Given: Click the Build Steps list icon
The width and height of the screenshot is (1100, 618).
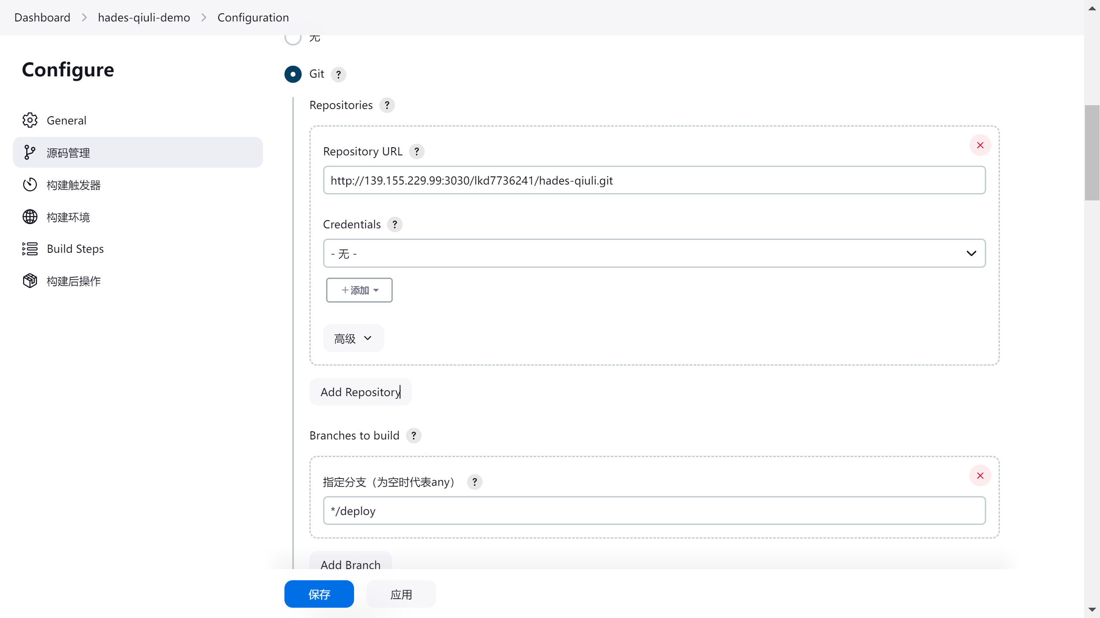Looking at the screenshot, I should click(x=30, y=249).
